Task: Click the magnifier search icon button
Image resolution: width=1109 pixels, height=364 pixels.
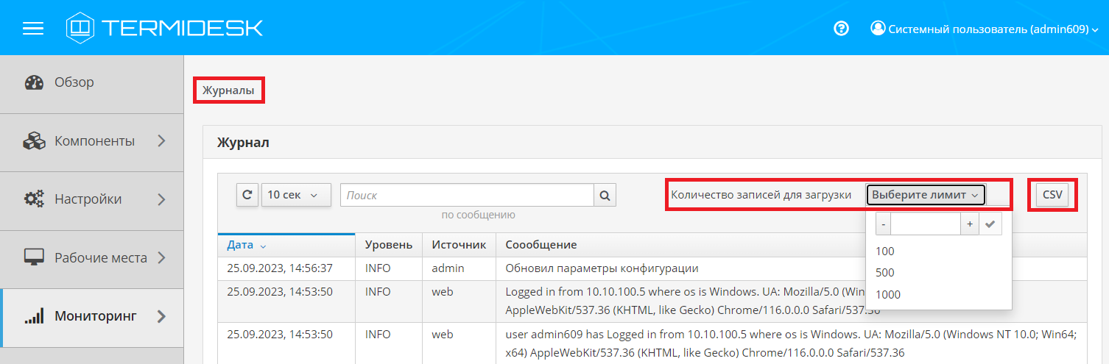Action: point(605,196)
